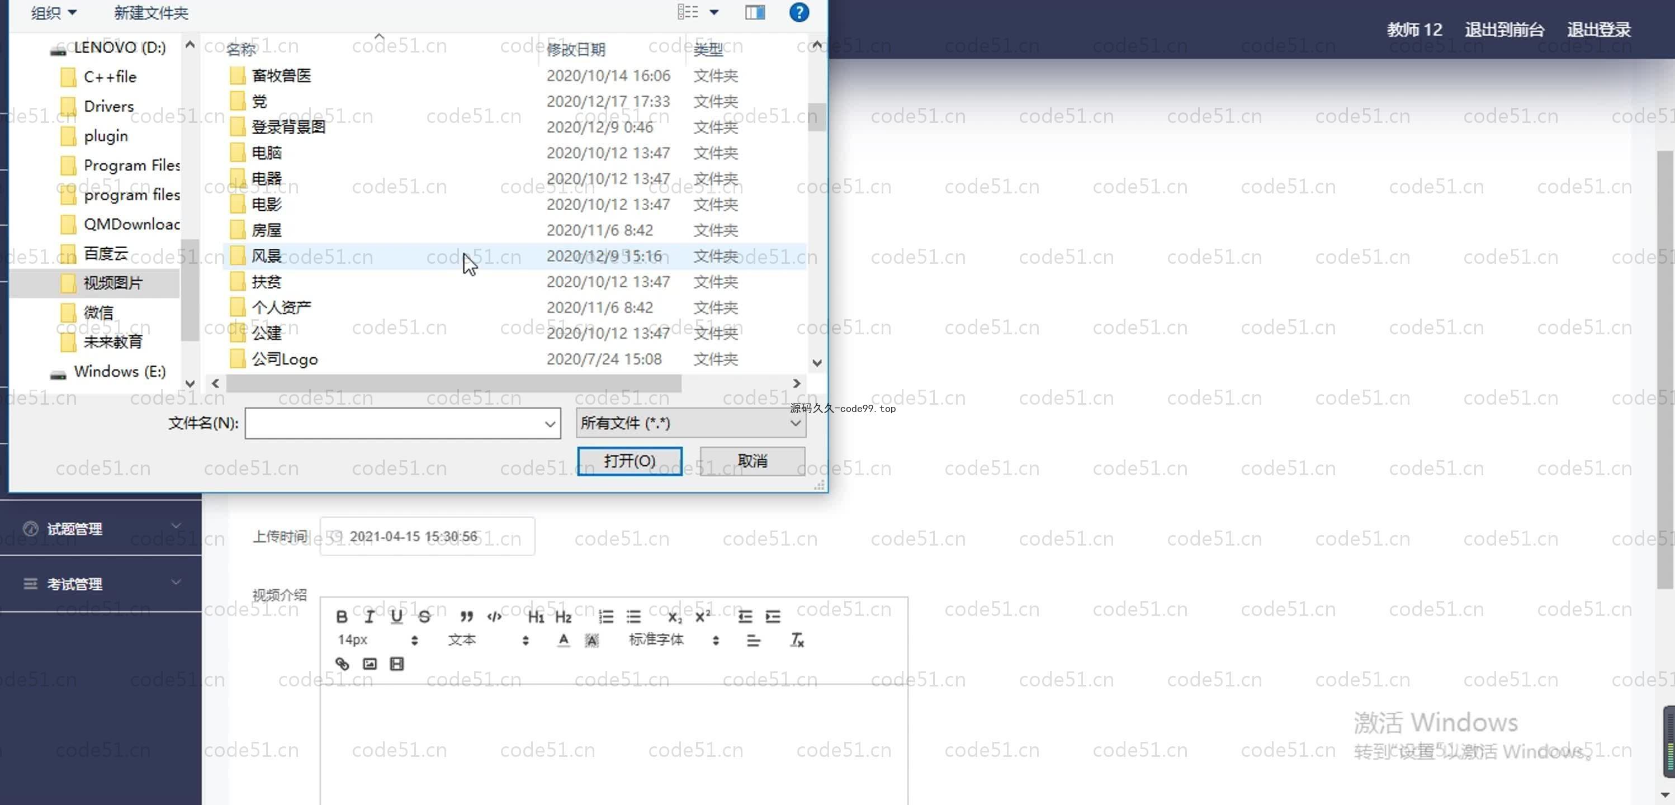The height and width of the screenshot is (805, 1675).
Task: Open the 文本 heading style dropdown
Action: [488, 641]
